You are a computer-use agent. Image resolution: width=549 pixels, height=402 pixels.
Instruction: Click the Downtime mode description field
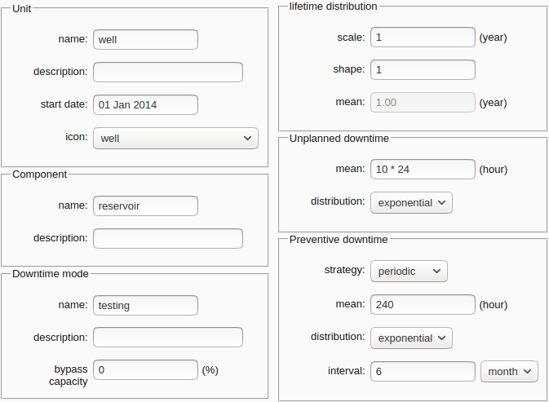(x=167, y=338)
